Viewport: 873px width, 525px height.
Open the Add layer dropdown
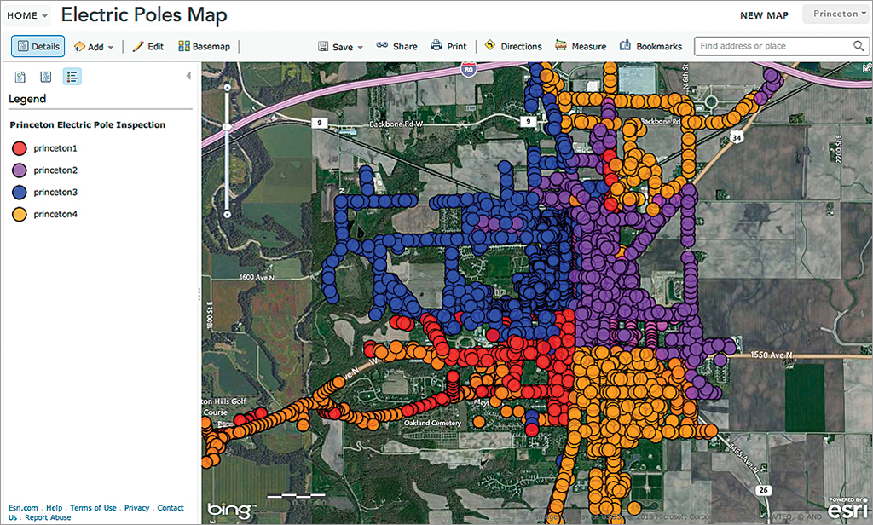click(x=94, y=46)
